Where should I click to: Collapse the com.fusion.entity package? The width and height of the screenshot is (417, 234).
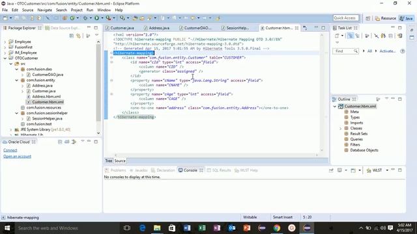[17, 80]
